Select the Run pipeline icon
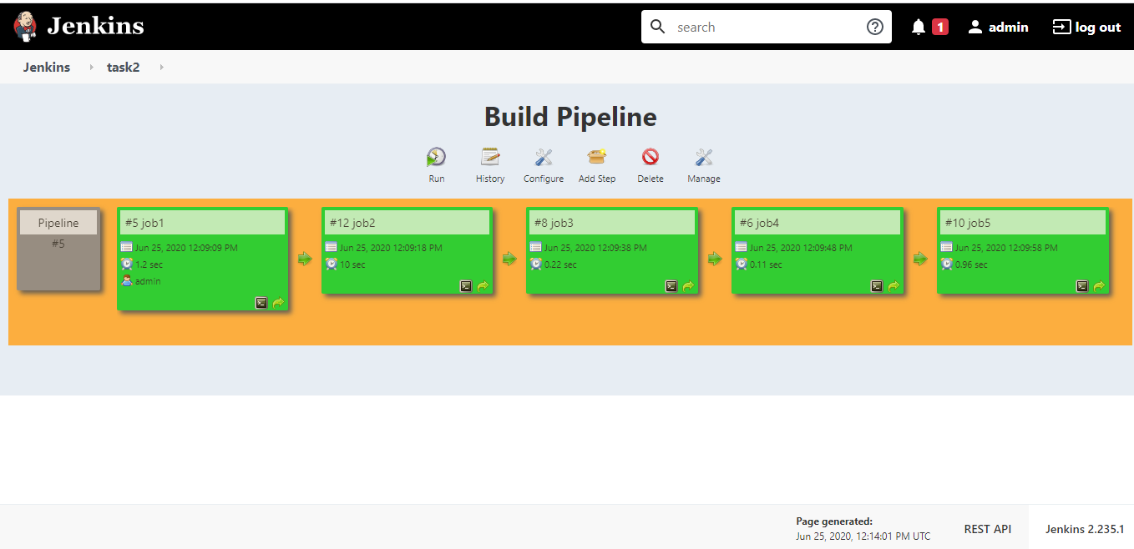This screenshot has width=1134, height=549. pyautogui.click(x=436, y=159)
